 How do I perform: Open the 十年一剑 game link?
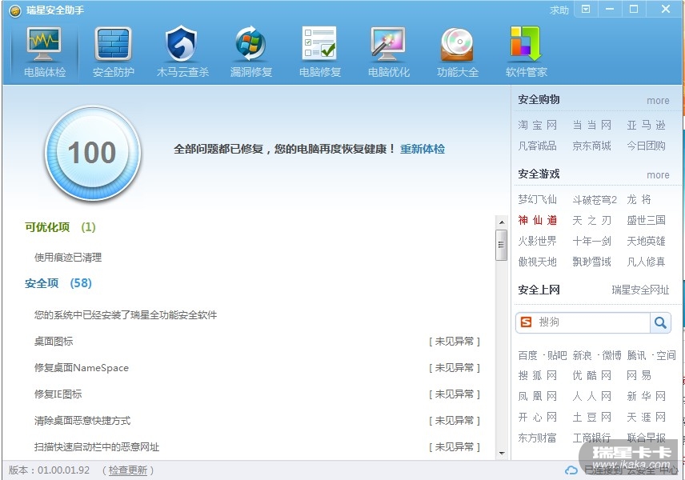coord(592,241)
